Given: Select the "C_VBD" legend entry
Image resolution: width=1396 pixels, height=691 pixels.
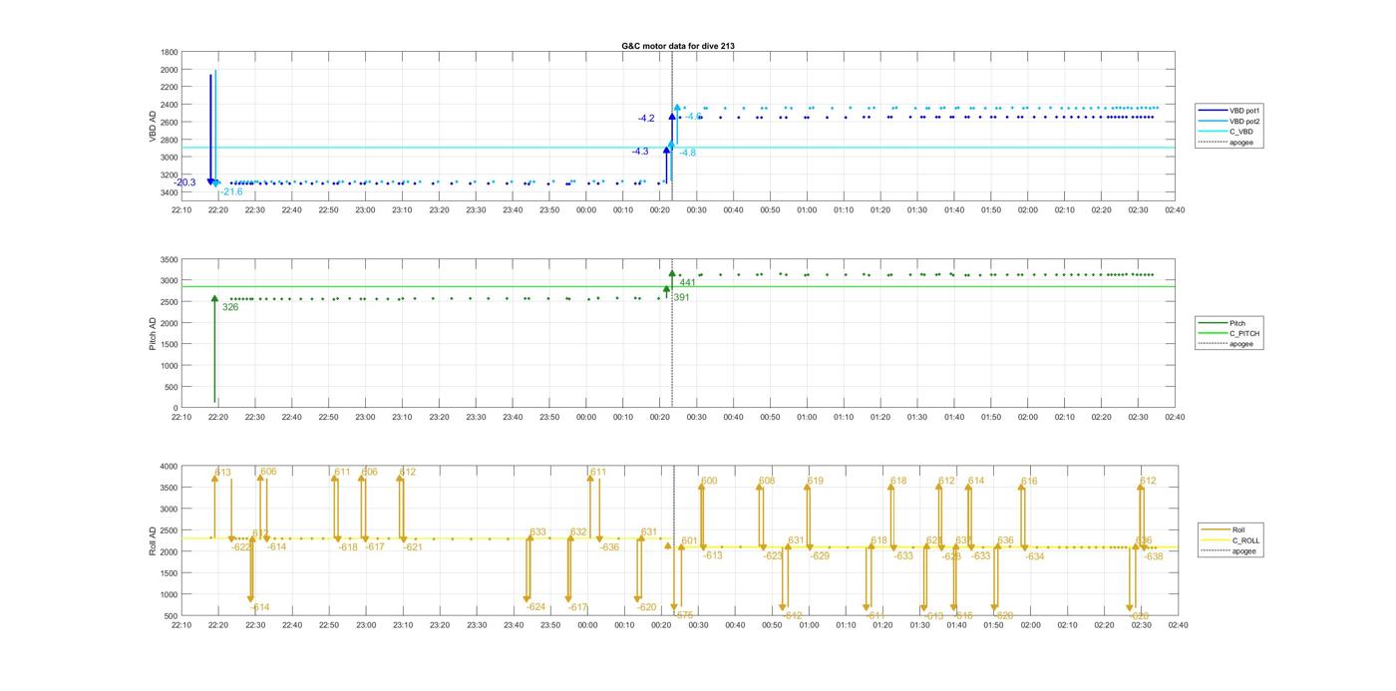Looking at the screenshot, I should 1240,132.
